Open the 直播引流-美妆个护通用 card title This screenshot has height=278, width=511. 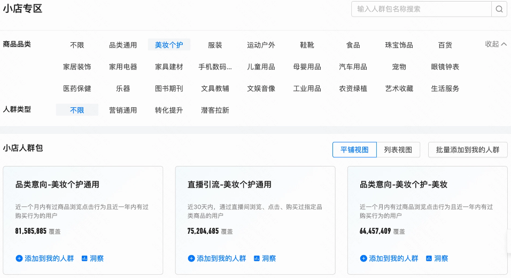tap(229, 185)
